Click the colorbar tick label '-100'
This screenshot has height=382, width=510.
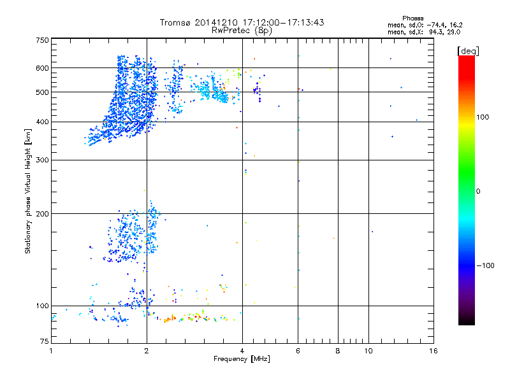(x=485, y=265)
